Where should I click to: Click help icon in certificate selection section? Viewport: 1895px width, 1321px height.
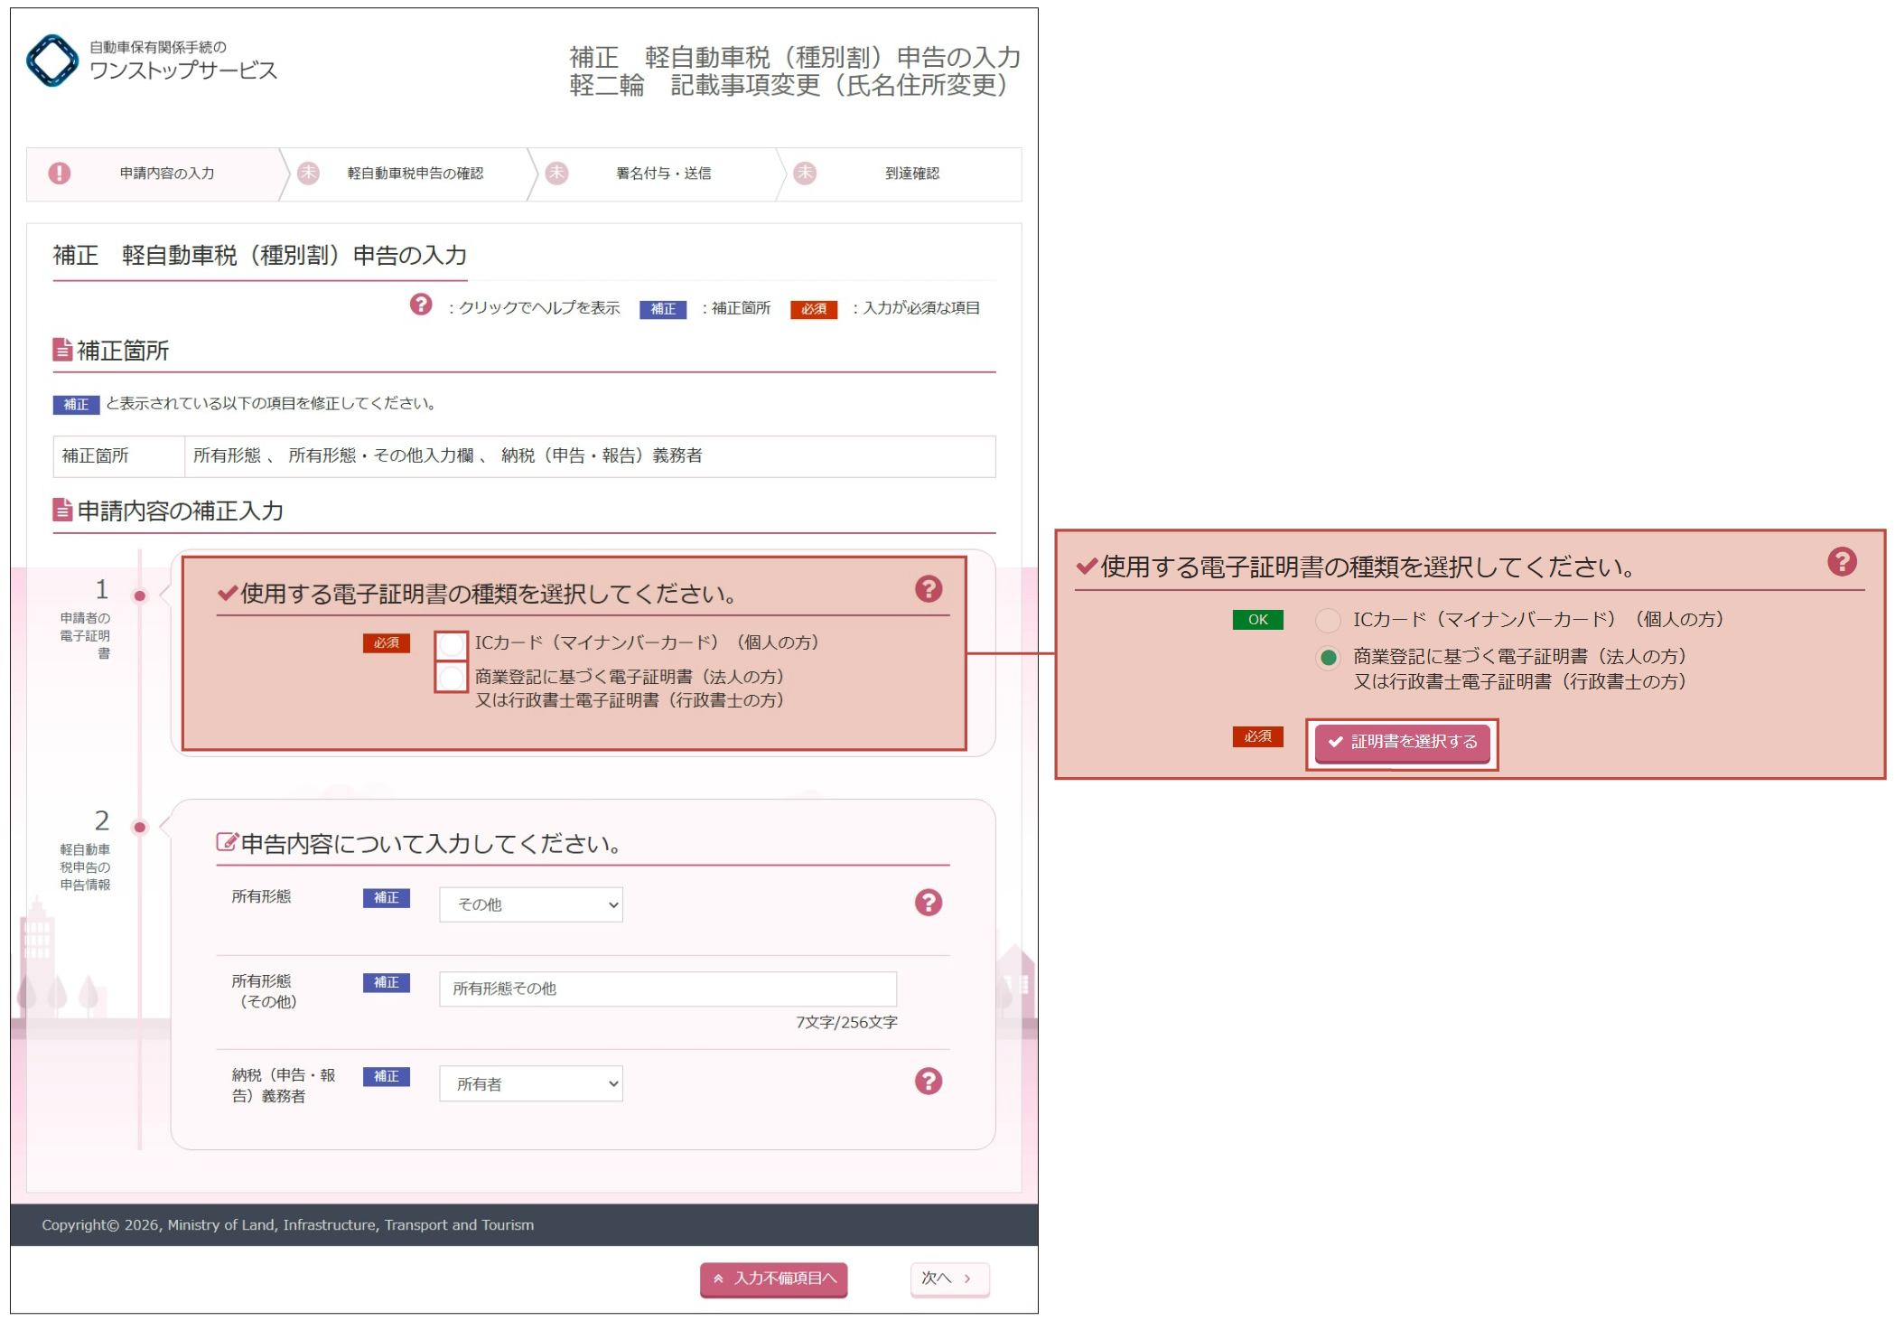pos(928,590)
